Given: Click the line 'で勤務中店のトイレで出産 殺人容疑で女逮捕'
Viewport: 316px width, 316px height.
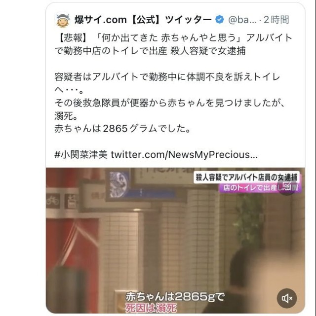Looking at the screenshot, I should click(150, 51).
